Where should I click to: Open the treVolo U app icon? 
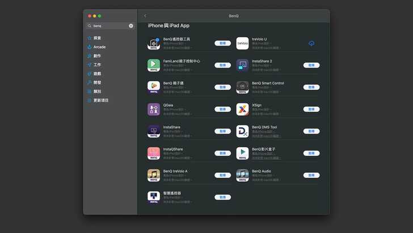[x=242, y=43]
